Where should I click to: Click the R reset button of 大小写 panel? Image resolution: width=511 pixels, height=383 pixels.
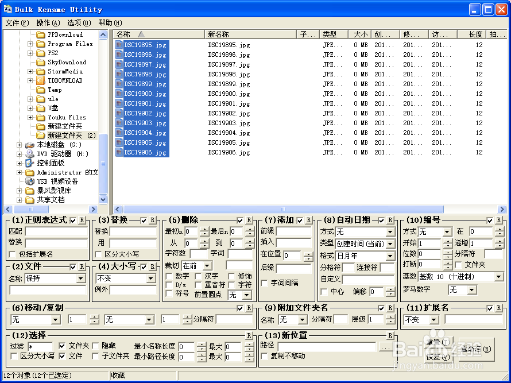pyautogui.click(x=152, y=266)
